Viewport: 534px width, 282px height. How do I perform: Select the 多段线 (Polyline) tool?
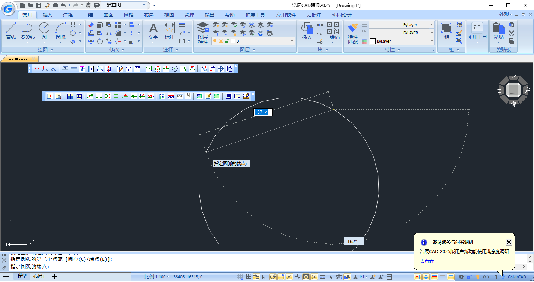tap(27, 31)
